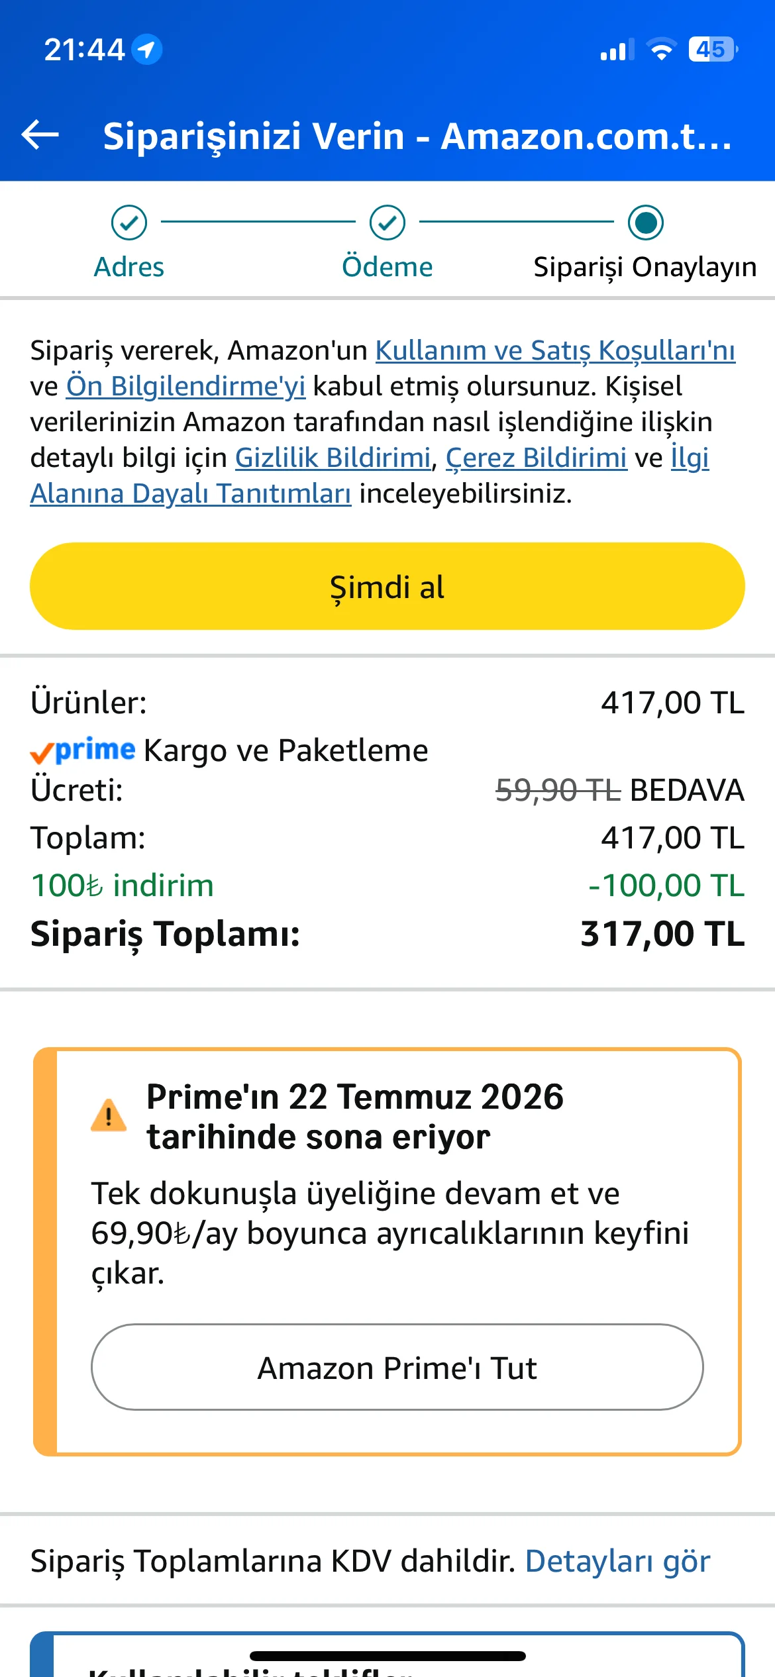Tap the Prime checkmark logo

(x=83, y=750)
